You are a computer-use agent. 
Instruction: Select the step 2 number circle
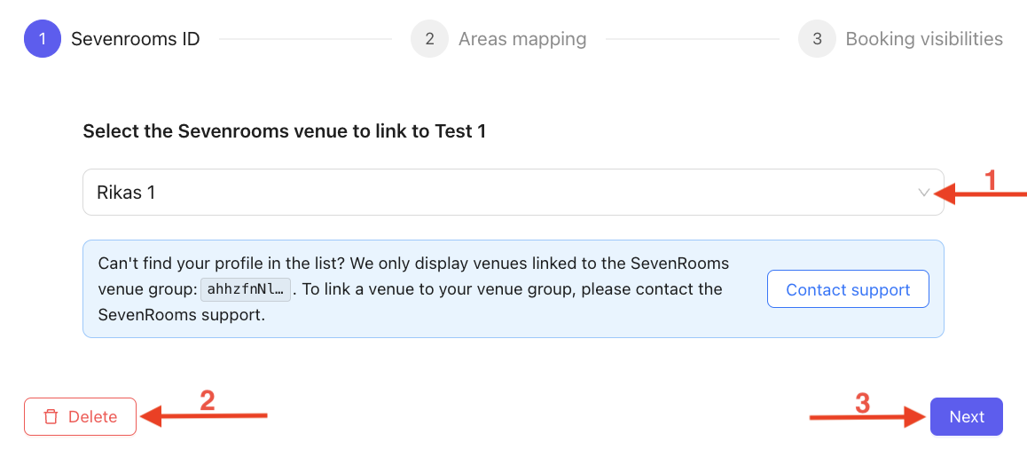(x=429, y=39)
